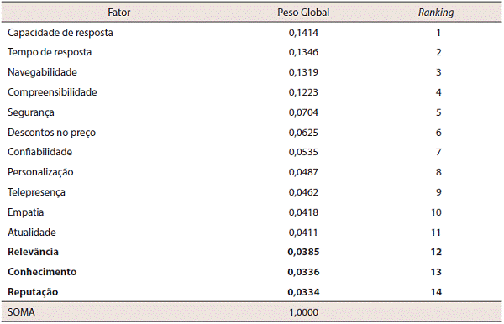This screenshot has height=324, width=504.
Task: Click the Personalização row label
Action: (40, 172)
